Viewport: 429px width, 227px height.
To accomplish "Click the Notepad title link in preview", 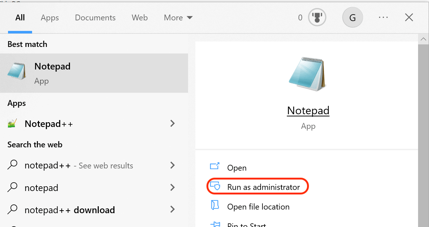I will point(308,110).
